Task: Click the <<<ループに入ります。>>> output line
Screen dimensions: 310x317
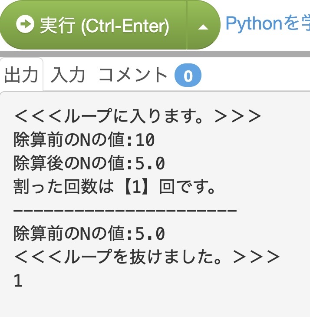Action: [x=137, y=116]
